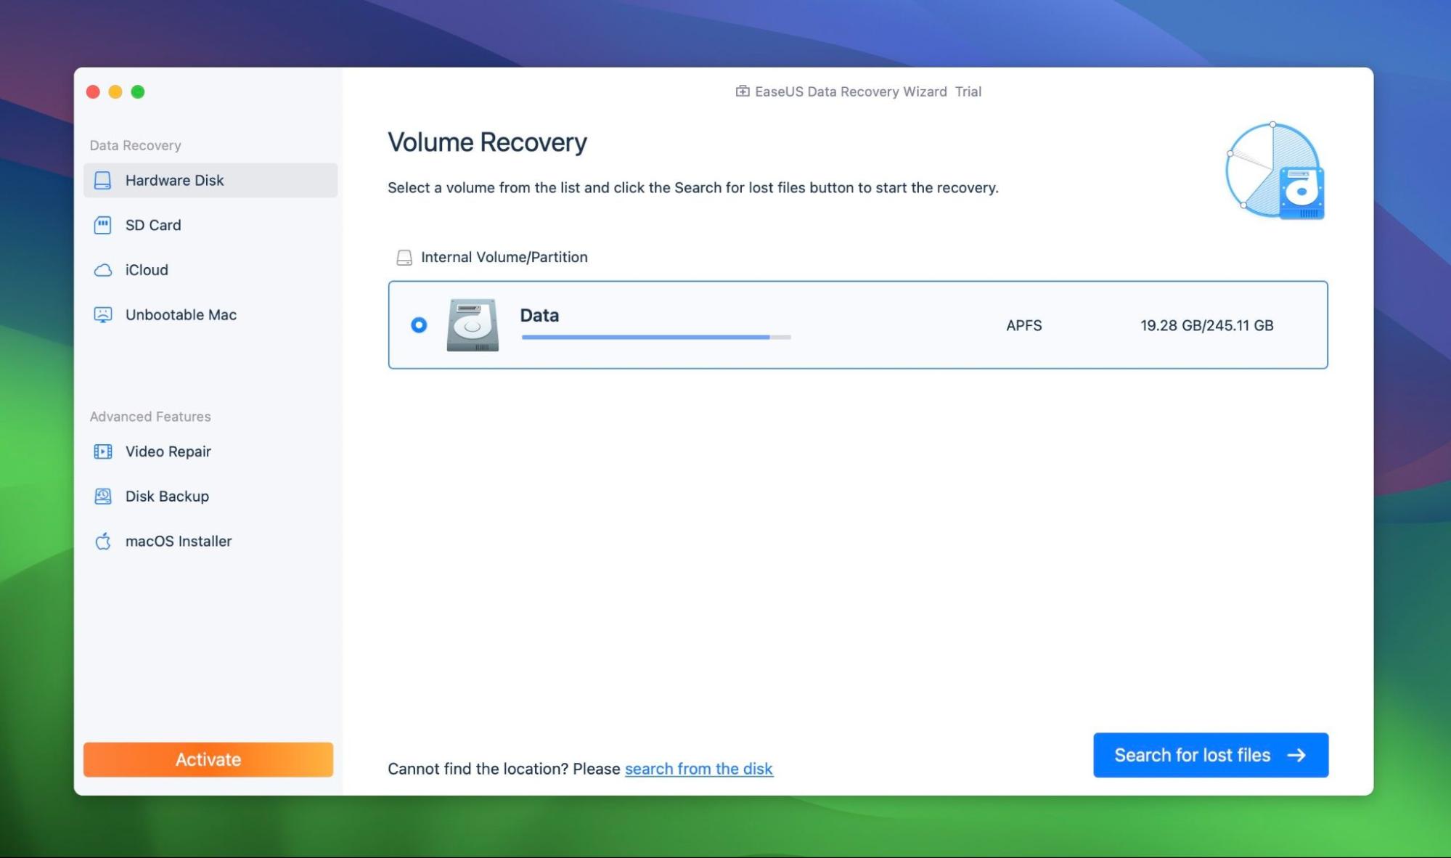Click the macOS Installer apple icon
This screenshot has width=1451, height=858.
coord(103,542)
